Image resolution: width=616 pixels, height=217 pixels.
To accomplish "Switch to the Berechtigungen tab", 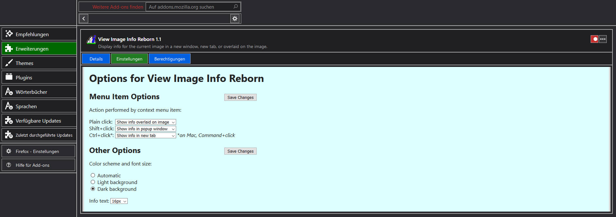I will [x=170, y=59].
